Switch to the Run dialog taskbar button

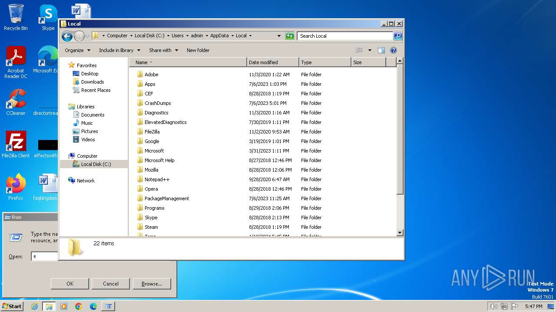(108, 306)
